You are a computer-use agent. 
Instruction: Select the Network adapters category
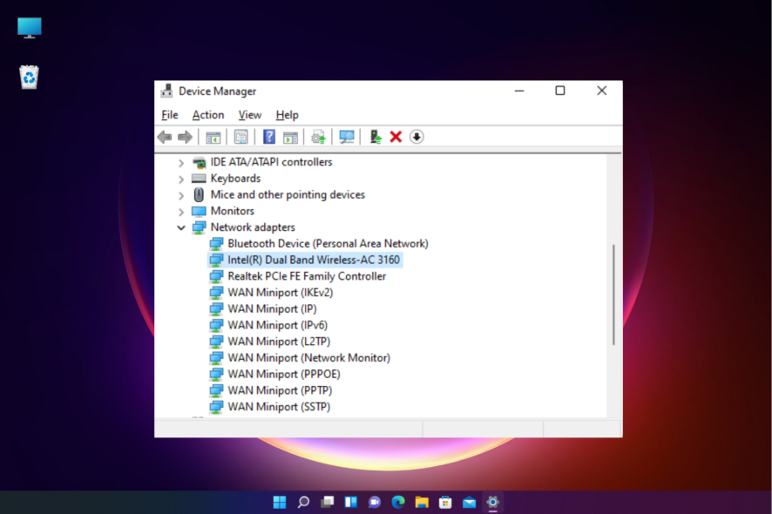pyautogui.click(x=253, y=227)
